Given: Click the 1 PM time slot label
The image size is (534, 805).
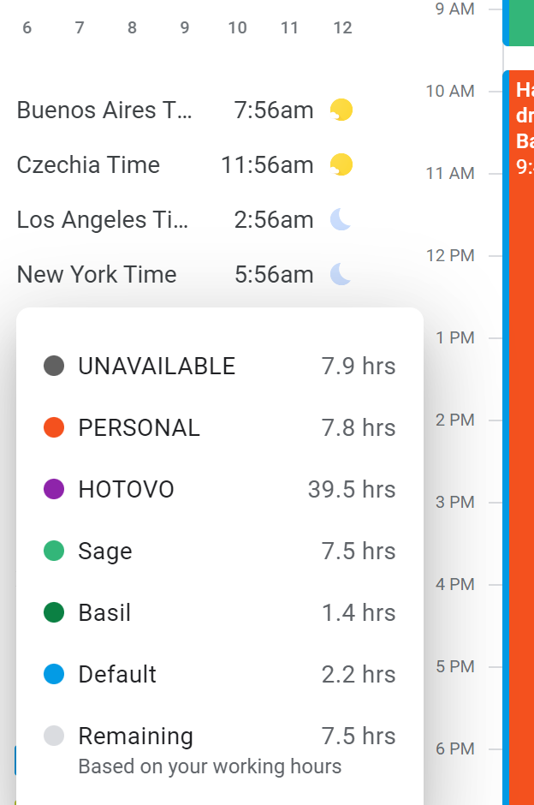Looking at the screenshot, I should pos(454,338).
